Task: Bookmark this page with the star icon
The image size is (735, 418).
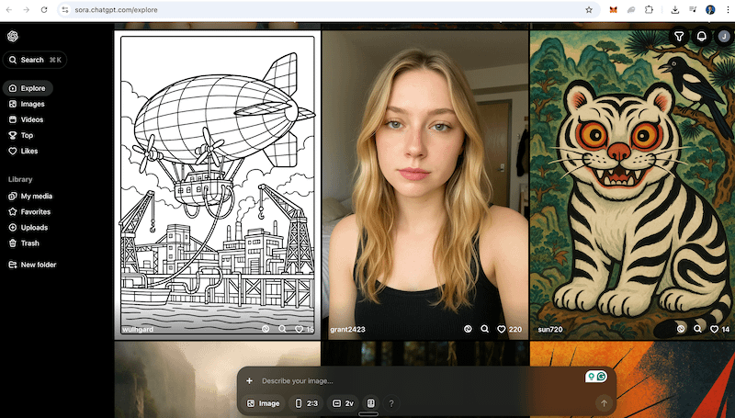Action: coord(589,9)
